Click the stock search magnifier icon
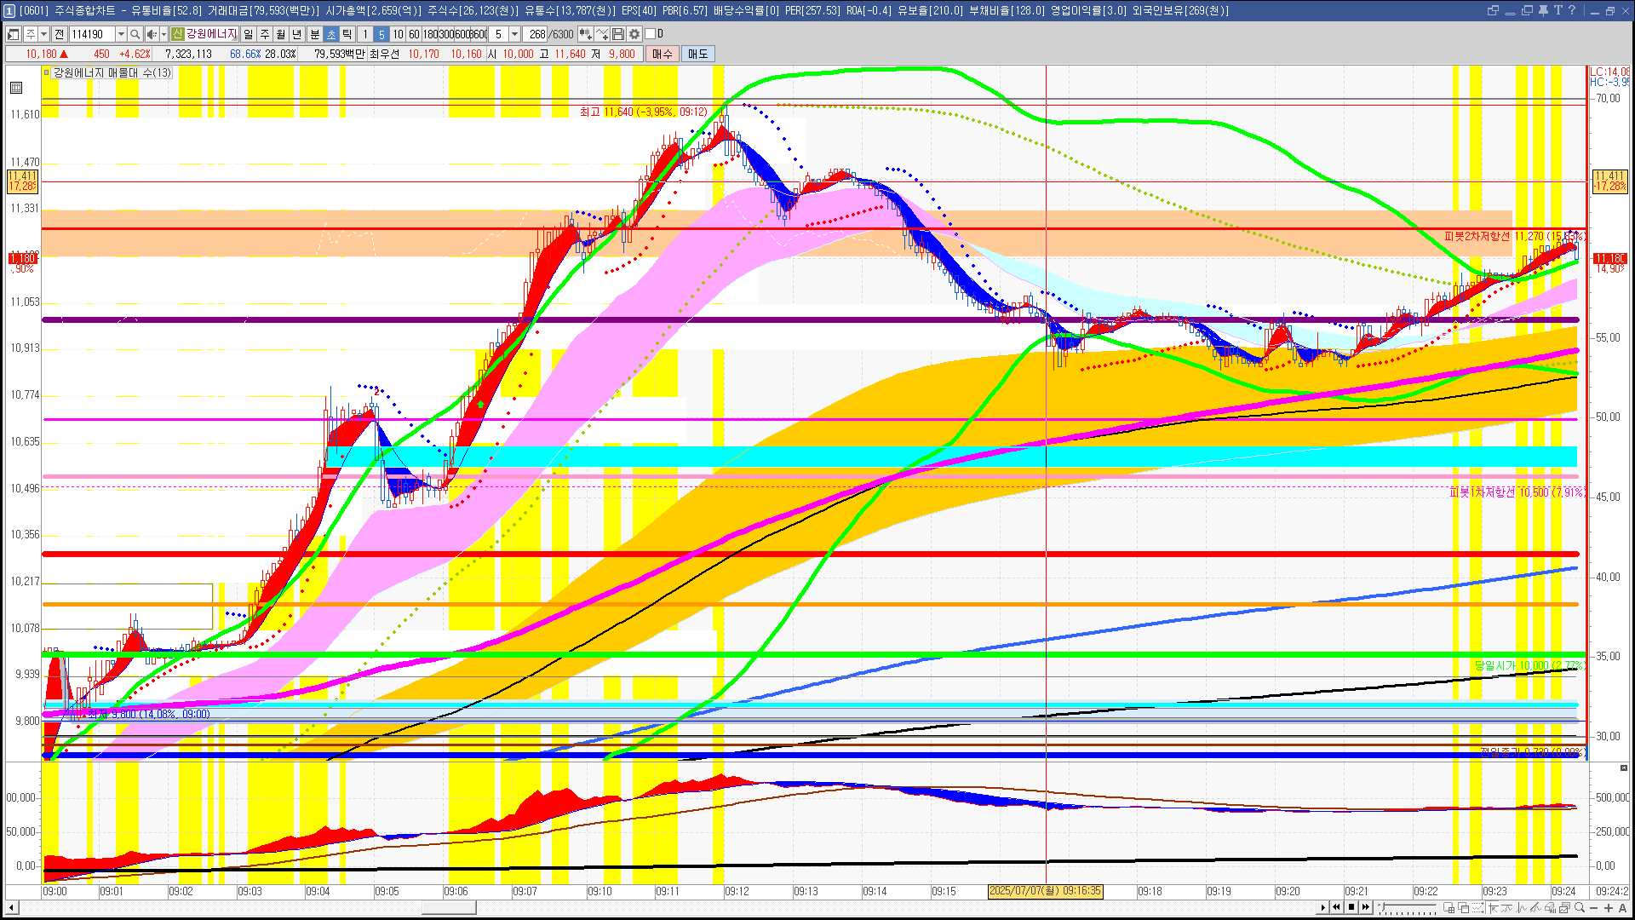Screen dimensions: 1635x920 tap(135, 34)
